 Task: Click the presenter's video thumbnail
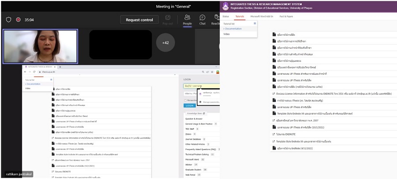point(40,47)
